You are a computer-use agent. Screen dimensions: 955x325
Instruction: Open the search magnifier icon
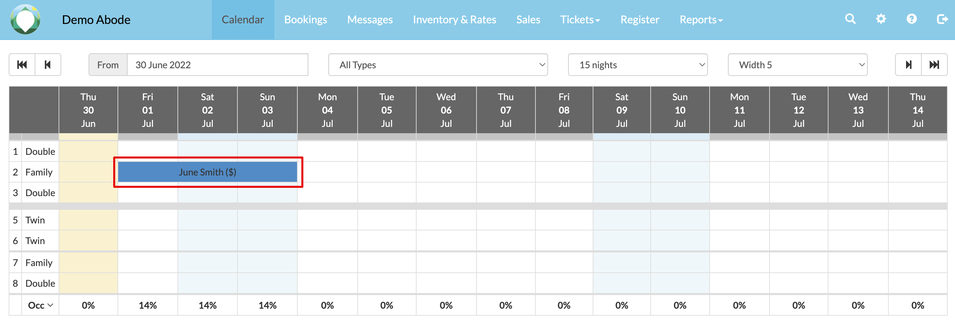[x=850, y=19]
